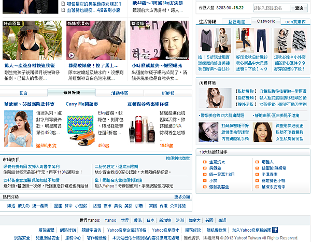Open the bikini woman 時尚圖集 thumbnail
The image size is (311, 242).
[32, 40]
